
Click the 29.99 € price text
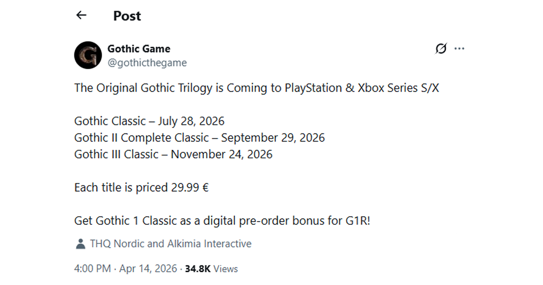190,188
